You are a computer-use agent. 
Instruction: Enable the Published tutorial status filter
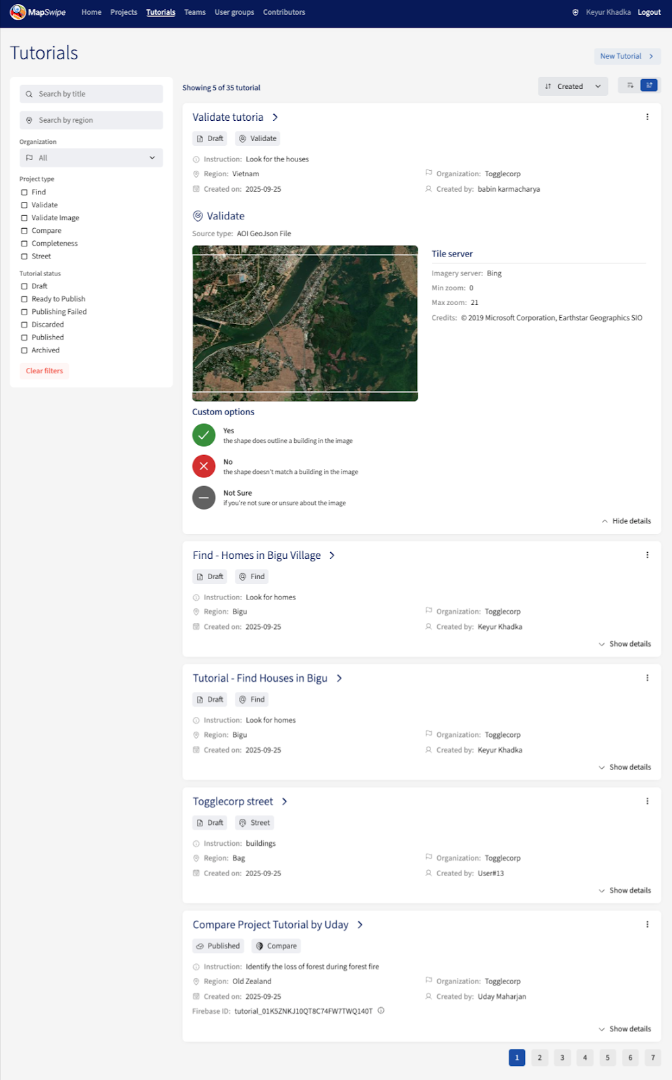(x=24, y=337)
